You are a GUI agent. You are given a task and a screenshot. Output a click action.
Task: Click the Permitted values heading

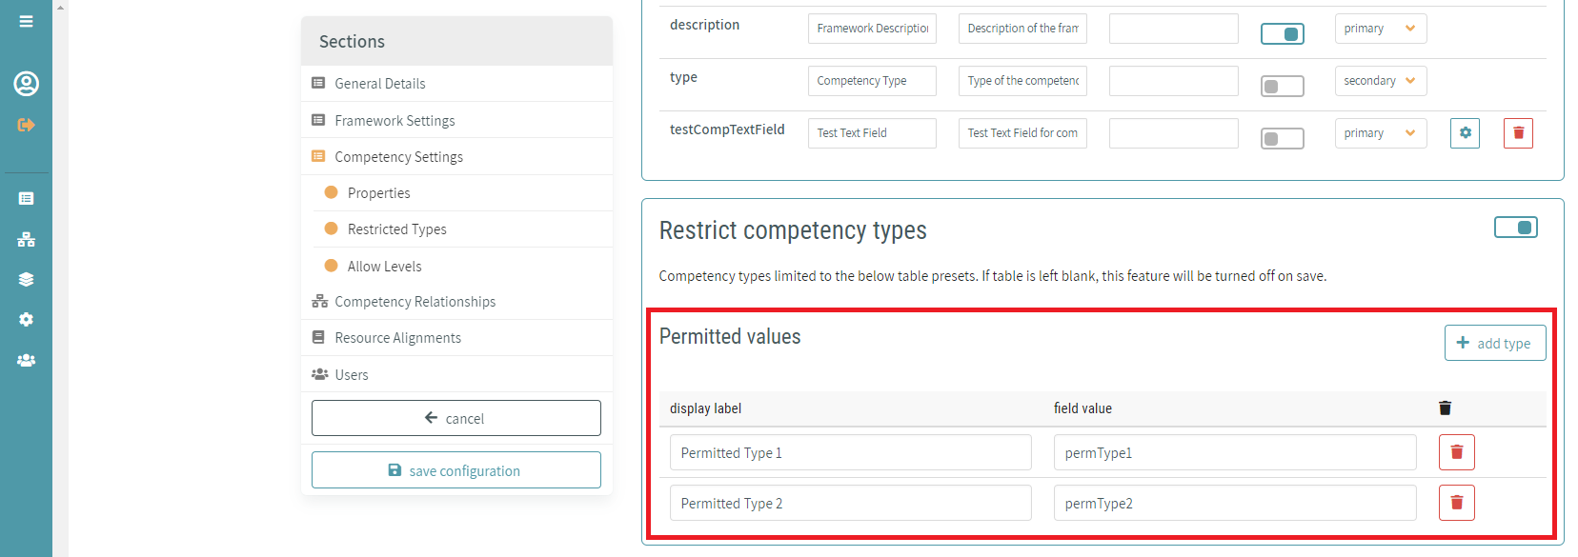[730, 336]
